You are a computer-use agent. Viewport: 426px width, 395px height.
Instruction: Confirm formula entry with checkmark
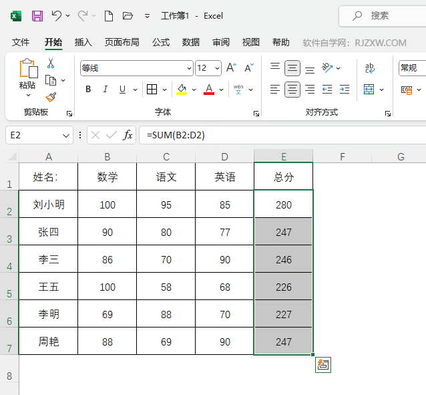(x=112, y=135)
